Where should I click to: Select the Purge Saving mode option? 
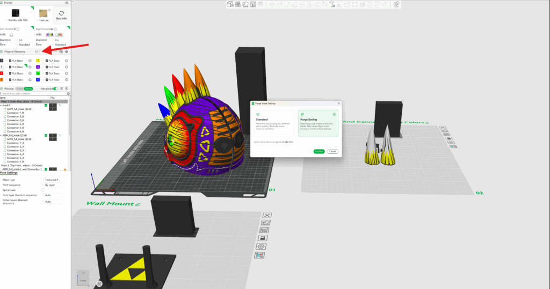[x=319, y=123]
